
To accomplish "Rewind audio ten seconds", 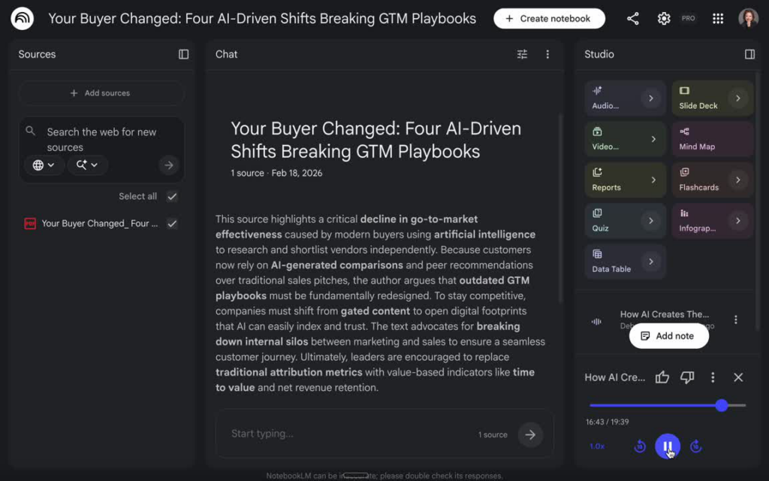I will pos(640,446).
